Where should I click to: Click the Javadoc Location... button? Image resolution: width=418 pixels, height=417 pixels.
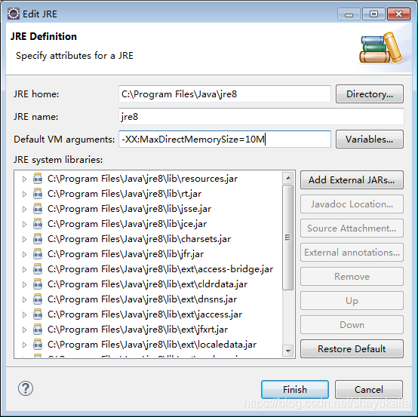pos(352,204)
